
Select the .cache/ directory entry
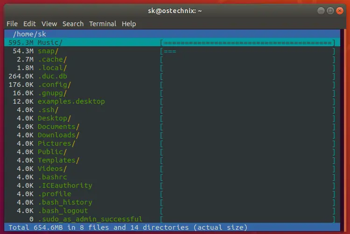coord(52,59)
